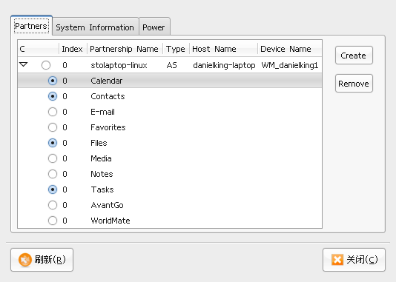The image size is (396, 282).
Task: Click the Create partnership button
Action: coord(354,56)
